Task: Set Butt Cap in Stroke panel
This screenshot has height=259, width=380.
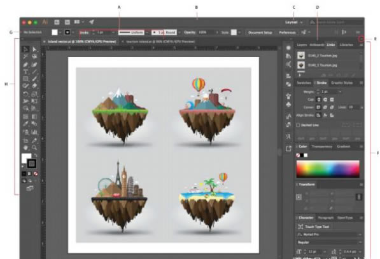Action: click(319, 99)
